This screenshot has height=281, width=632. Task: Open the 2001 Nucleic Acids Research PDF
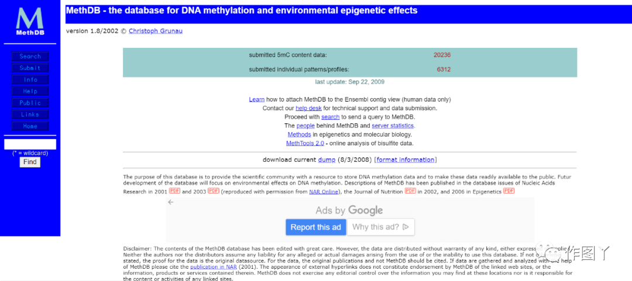(x=174, y=191)
